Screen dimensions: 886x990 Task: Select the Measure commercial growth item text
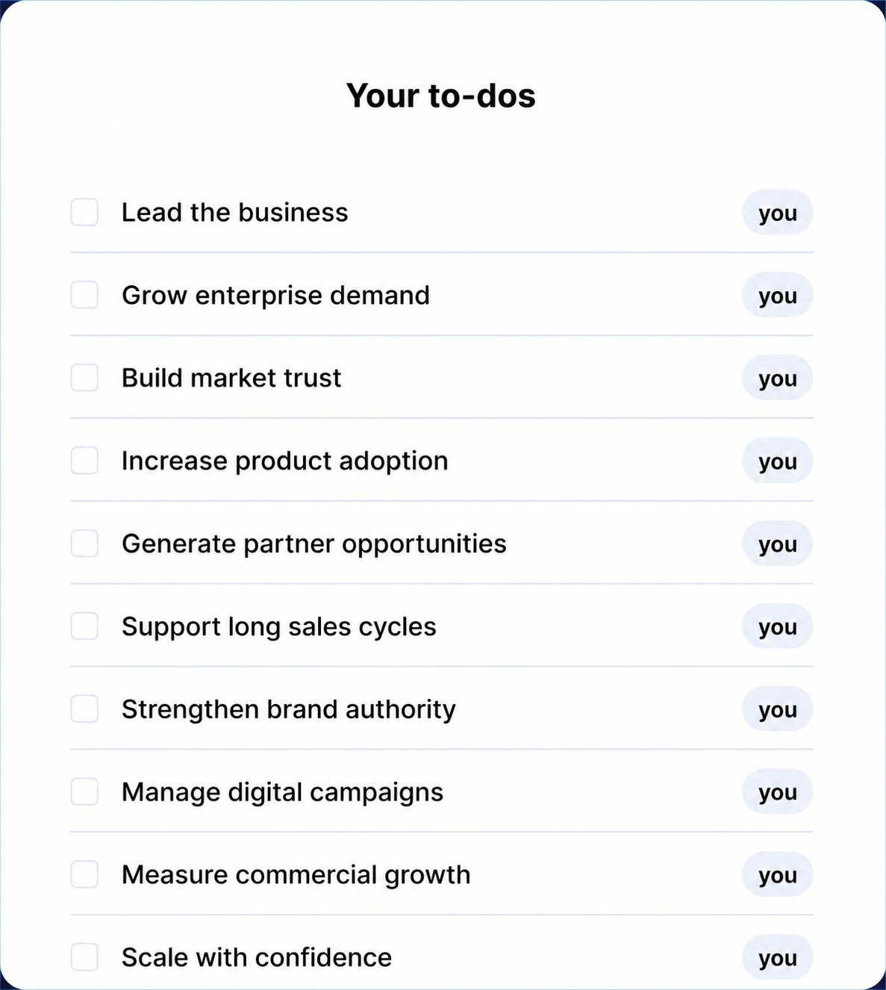296,875
